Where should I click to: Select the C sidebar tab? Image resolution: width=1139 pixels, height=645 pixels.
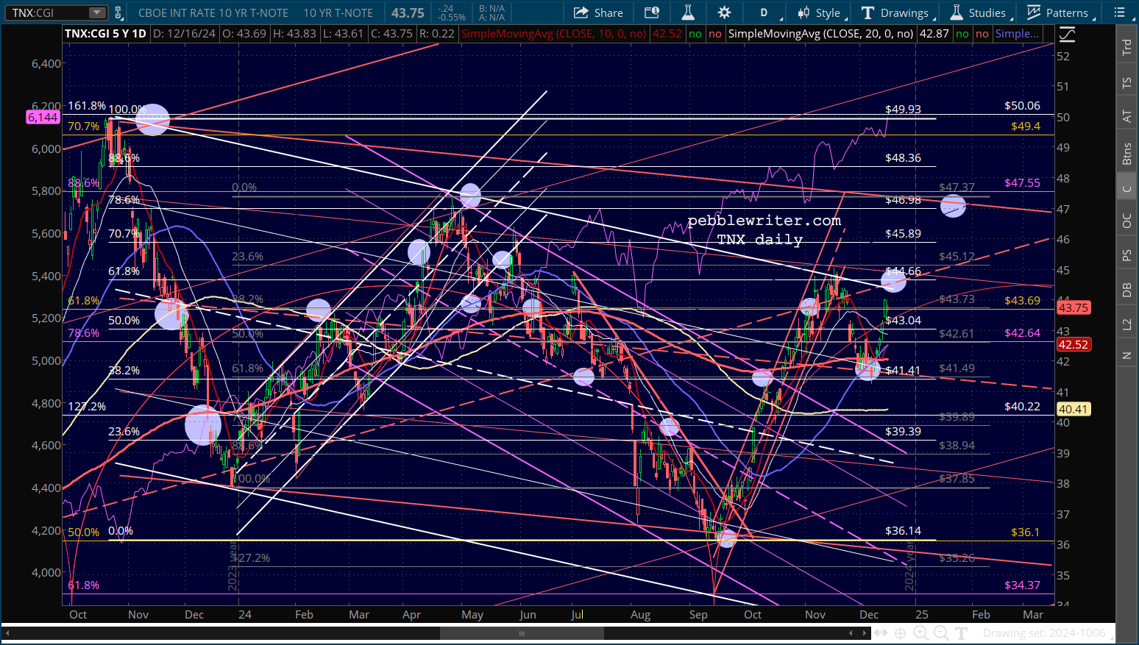(x=1126, y=188)
